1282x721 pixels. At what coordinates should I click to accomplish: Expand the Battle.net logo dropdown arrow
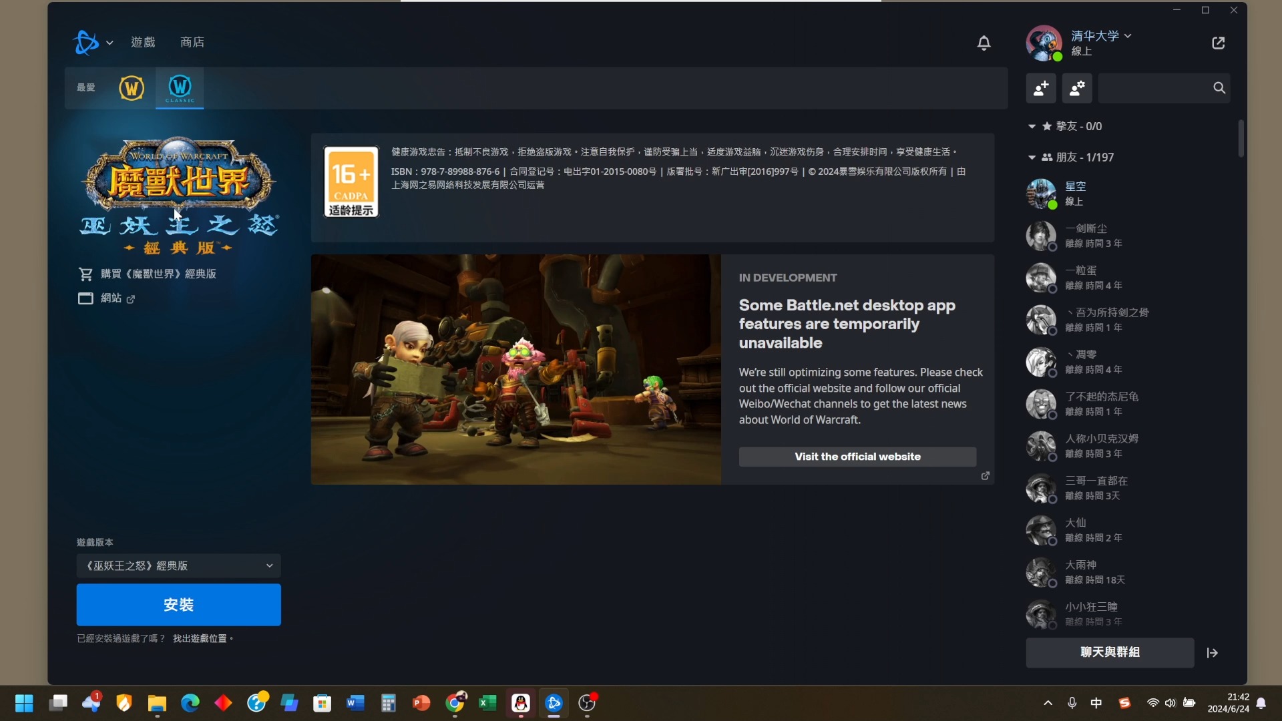(110, 43)
